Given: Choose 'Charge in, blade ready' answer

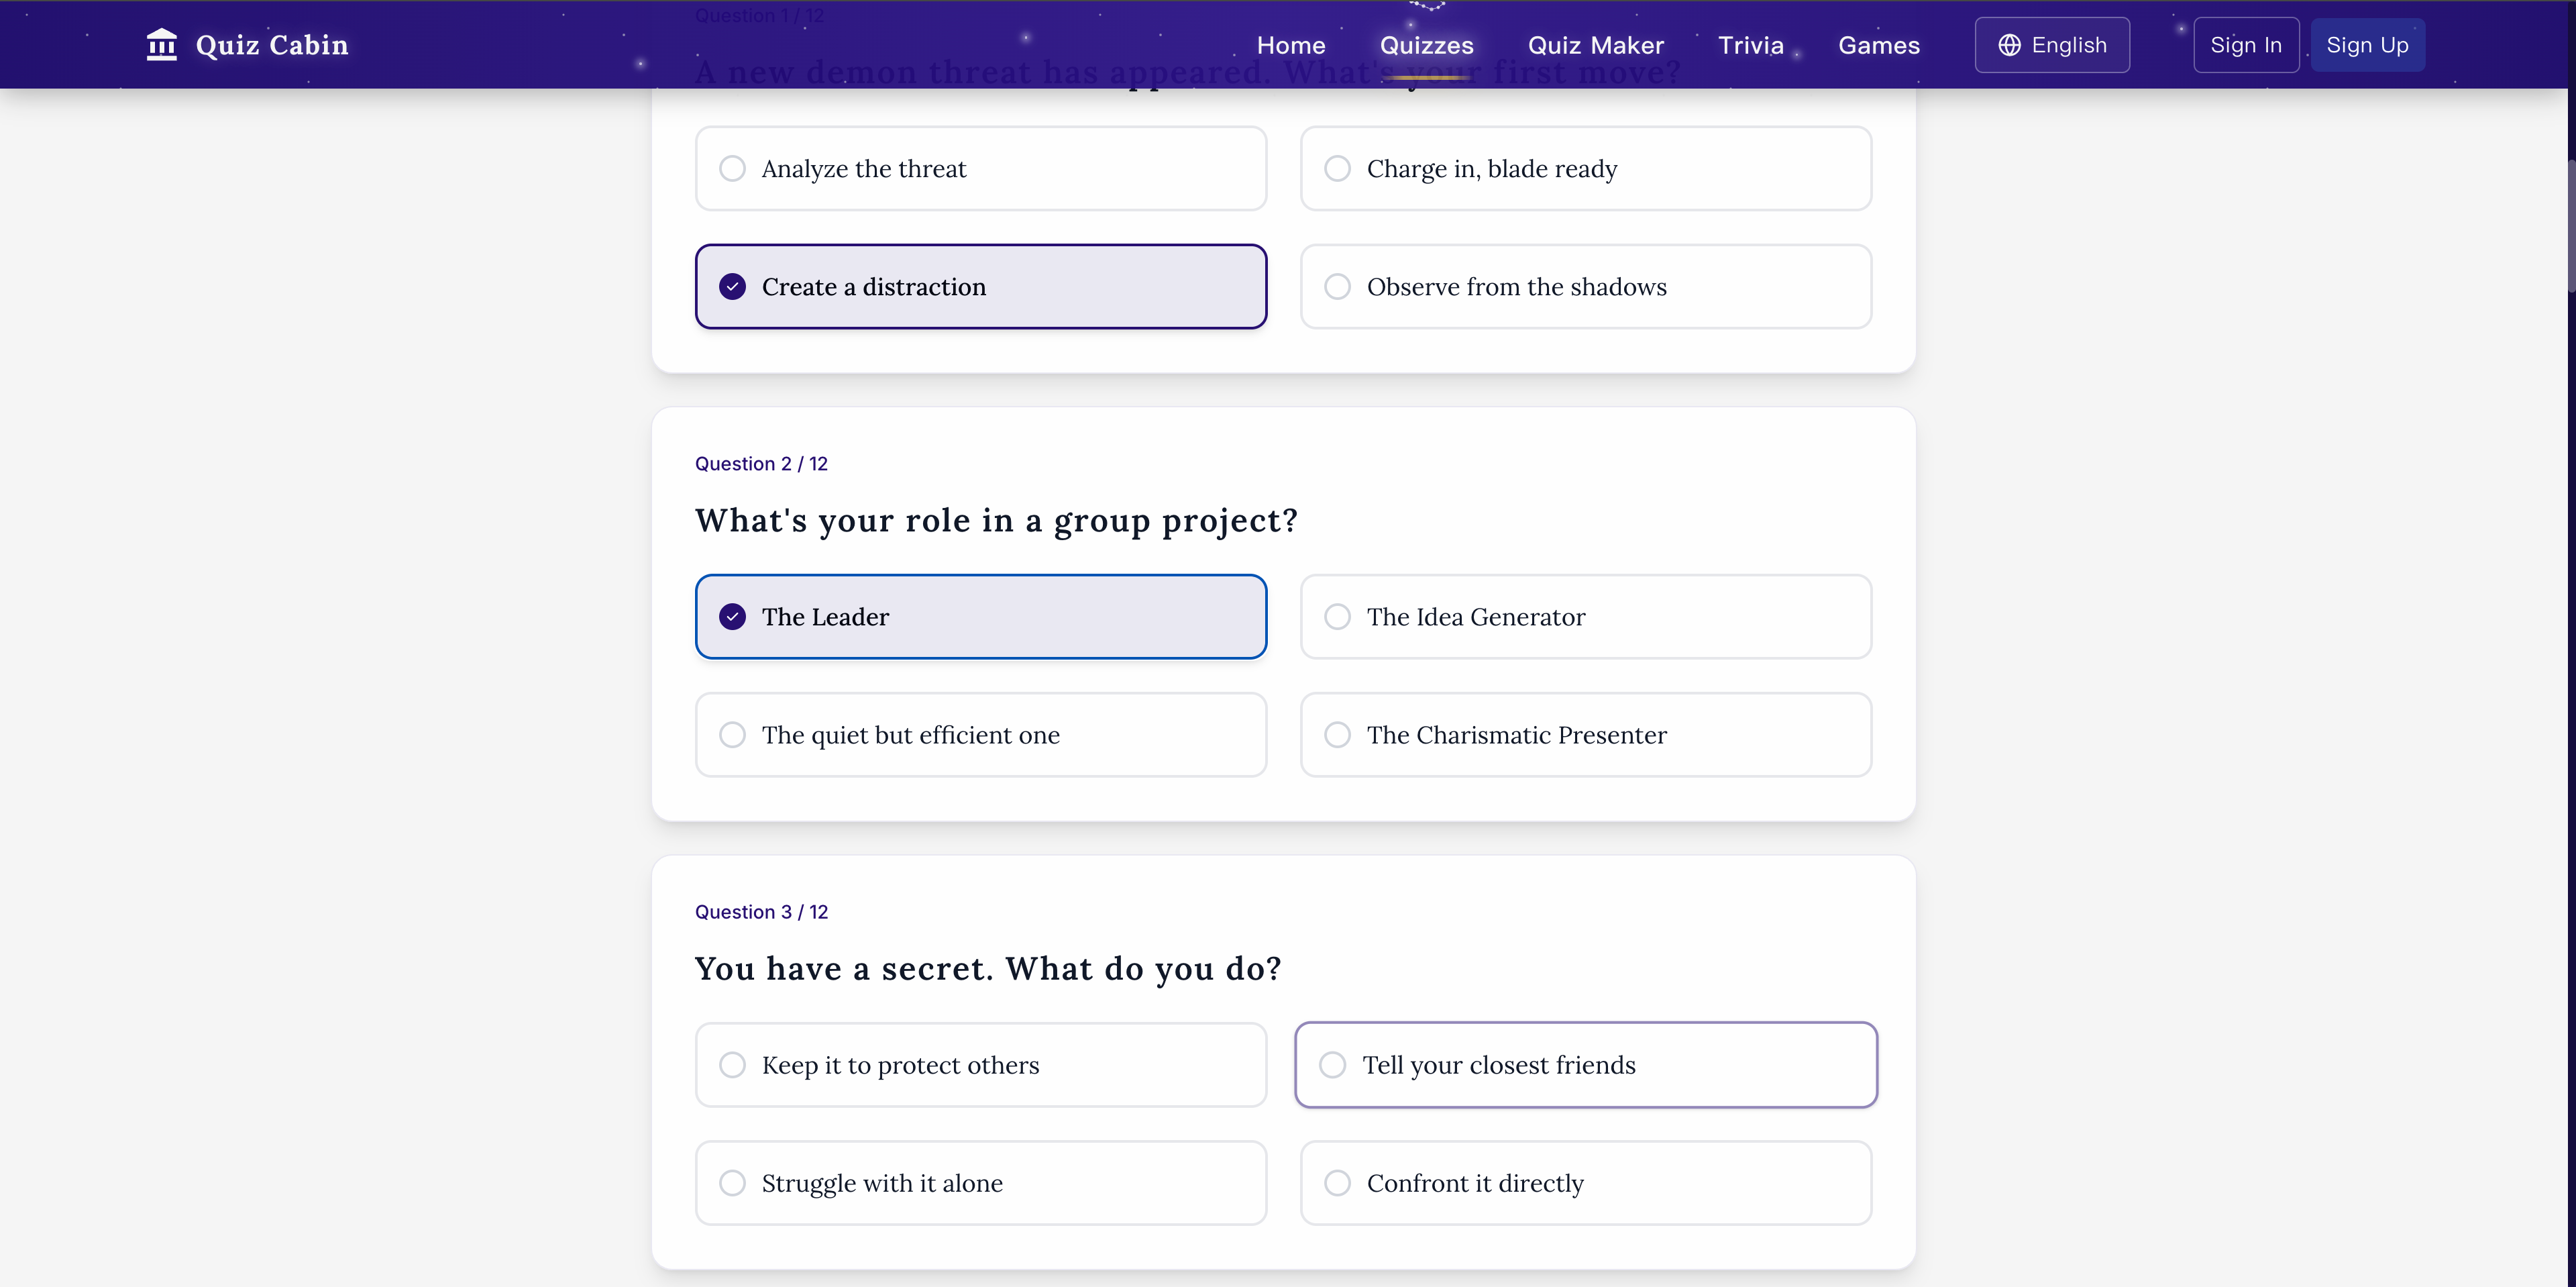Looking at the screenshot, I should pyautogui.click(x=1586, y=168).
